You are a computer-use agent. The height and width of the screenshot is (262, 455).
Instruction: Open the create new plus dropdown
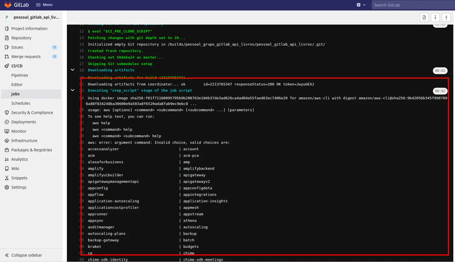click(361, 5)
